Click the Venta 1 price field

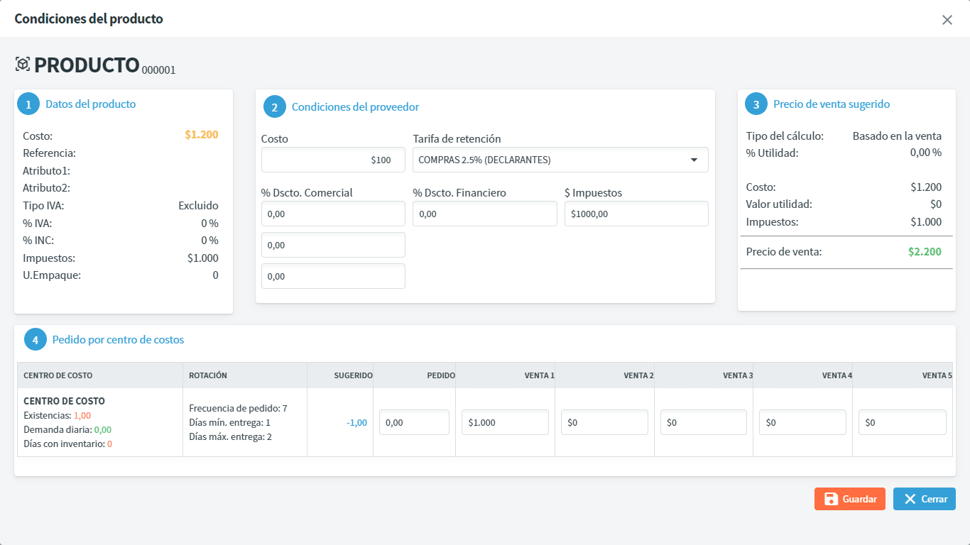pyautogui.click(x=505, y=422)
